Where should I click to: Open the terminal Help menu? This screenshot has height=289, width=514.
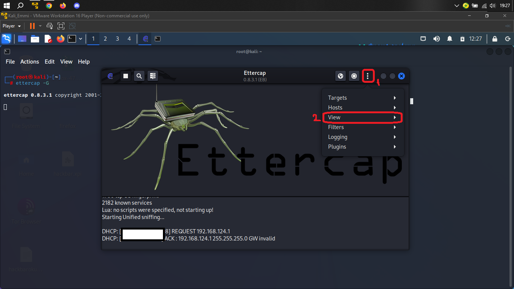[x=84, y=62]
